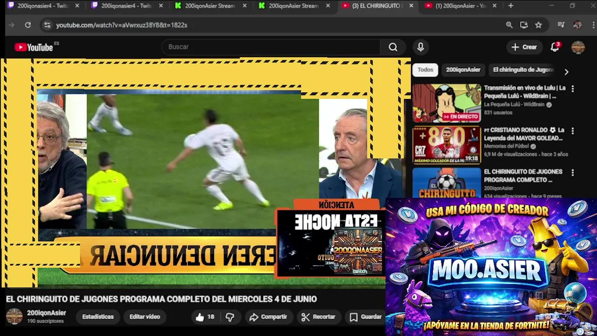Open EL CHIRINGUITO DE JUGONES PROGRAMA COMPLETO suggestion

click(x=523, y=176)
